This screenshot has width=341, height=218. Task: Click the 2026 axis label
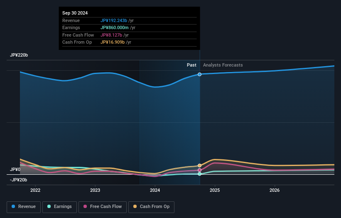(x=275, y=191)
